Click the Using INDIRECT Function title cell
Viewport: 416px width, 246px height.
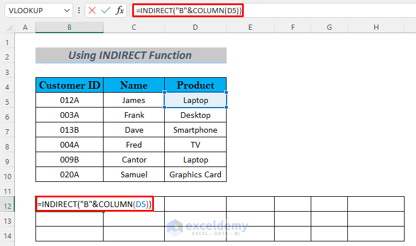130,55
